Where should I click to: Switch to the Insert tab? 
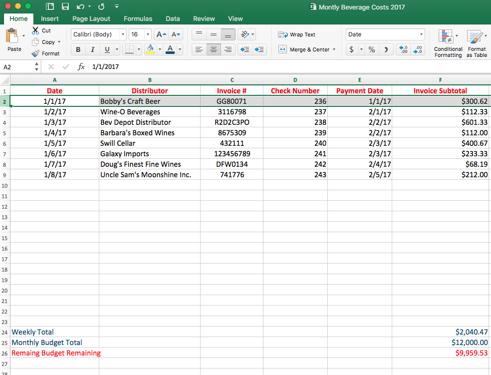tap(50, 19)
